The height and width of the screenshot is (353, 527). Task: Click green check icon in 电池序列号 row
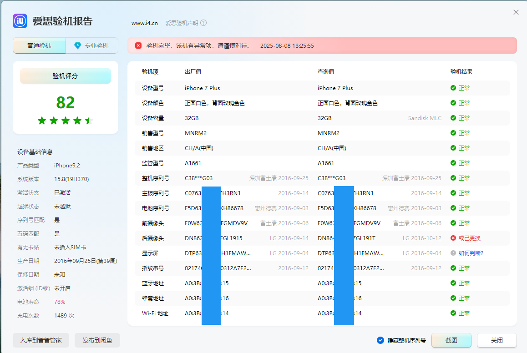click(x=453, y=208)
